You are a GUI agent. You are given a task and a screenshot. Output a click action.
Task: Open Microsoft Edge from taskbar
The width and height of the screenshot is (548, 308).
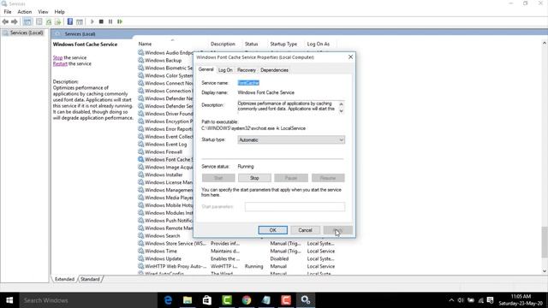pos(168,300)
